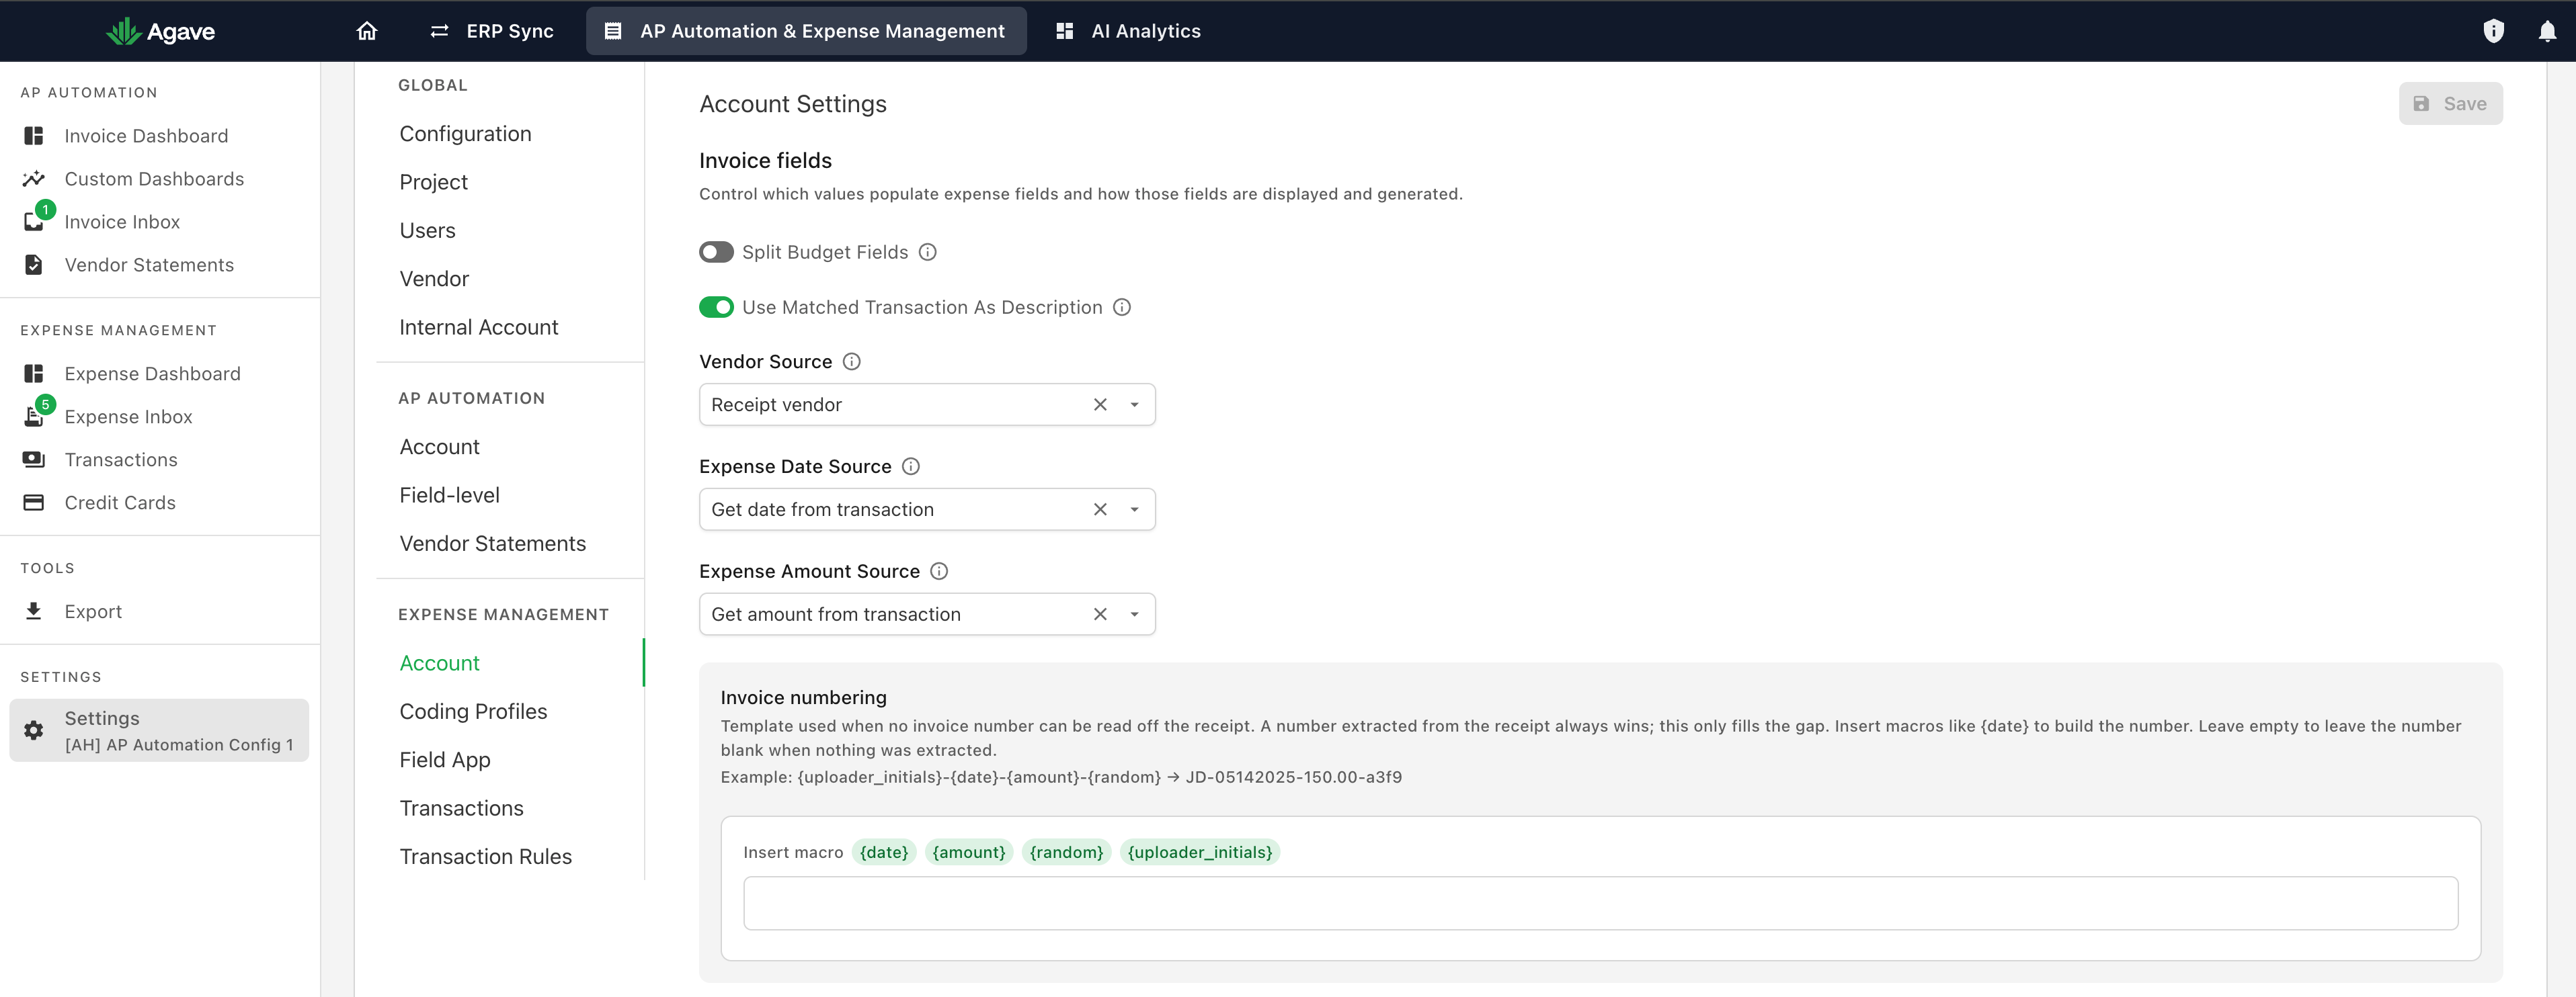
Task: Click the Vendor Statements document icon
Action: coord(34,265)
